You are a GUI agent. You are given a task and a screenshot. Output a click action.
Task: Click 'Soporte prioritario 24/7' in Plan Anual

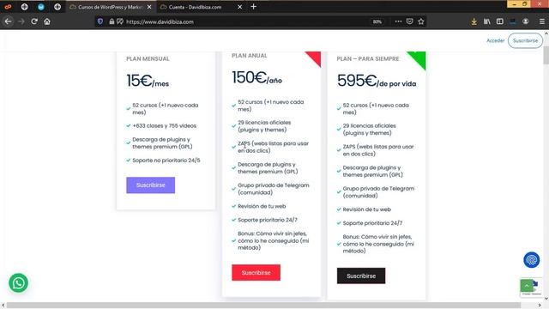click(x=268, y=220)
